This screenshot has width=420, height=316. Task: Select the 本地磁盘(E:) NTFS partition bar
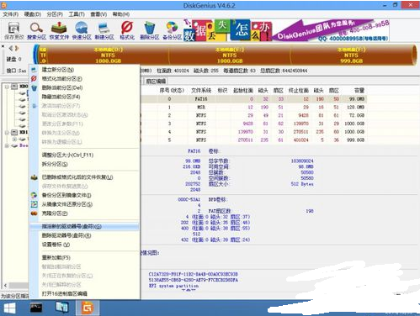230,55
